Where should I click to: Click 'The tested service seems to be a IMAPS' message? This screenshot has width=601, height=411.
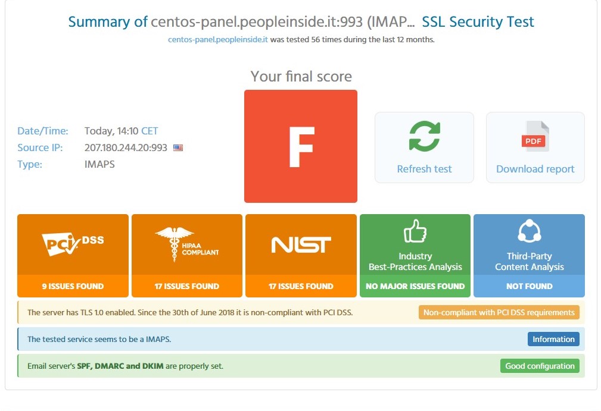(99, 339)
